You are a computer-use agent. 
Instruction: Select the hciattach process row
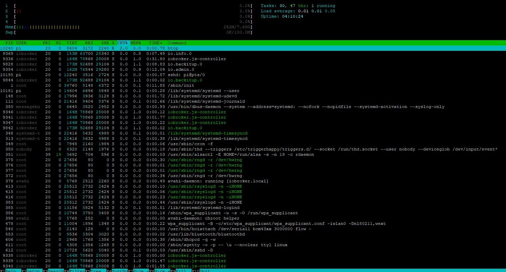tap(253, 229)
